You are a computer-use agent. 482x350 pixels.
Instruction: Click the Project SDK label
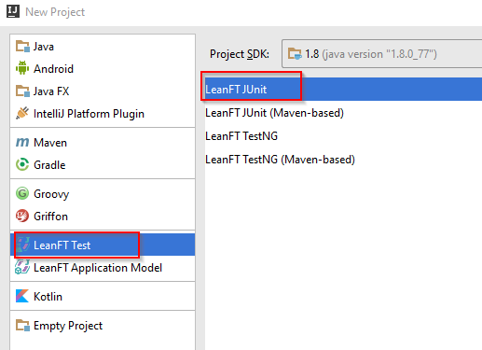[x=240, y=54]
